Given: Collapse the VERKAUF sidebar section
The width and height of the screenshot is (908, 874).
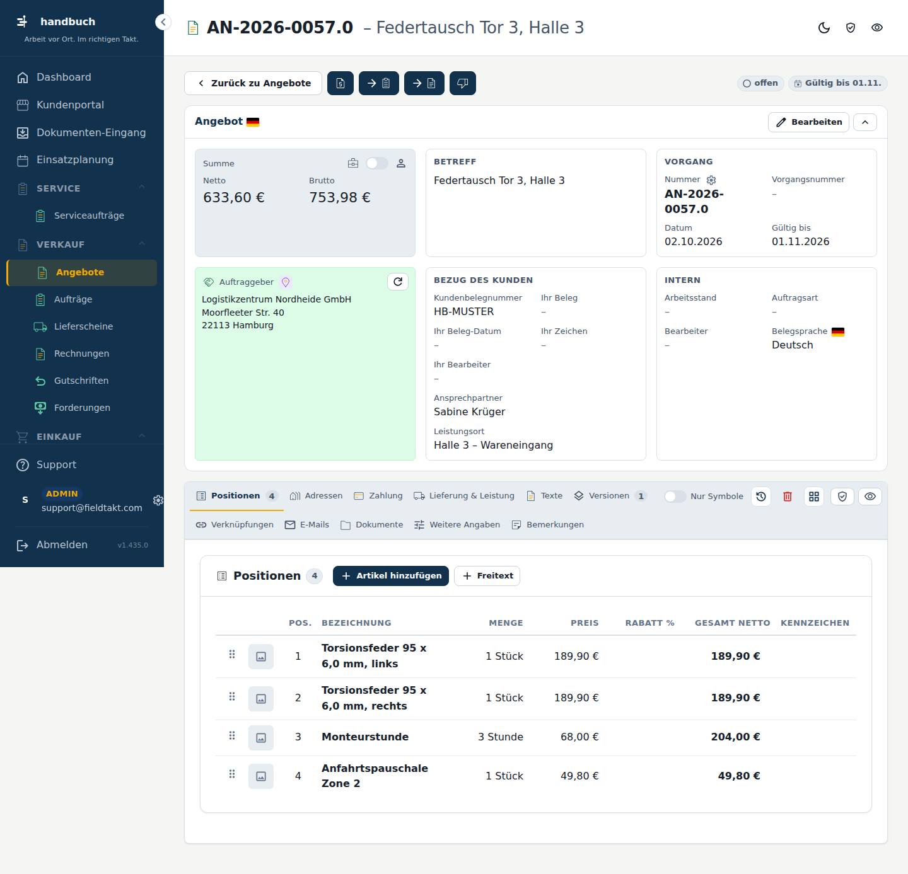Looking at the screenshot, I should point(142,243).
